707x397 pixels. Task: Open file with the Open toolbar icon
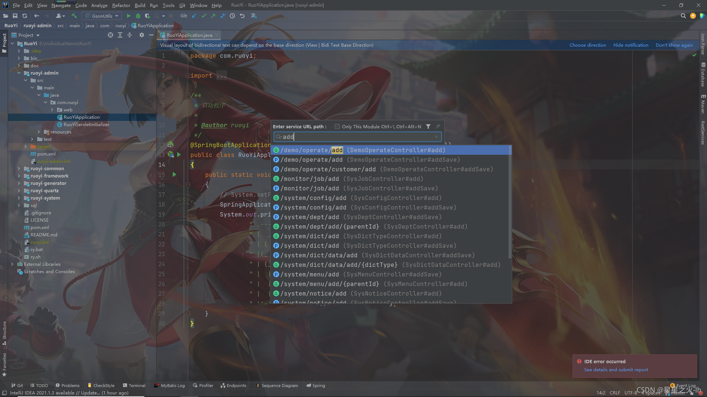(x=6, y=16)
